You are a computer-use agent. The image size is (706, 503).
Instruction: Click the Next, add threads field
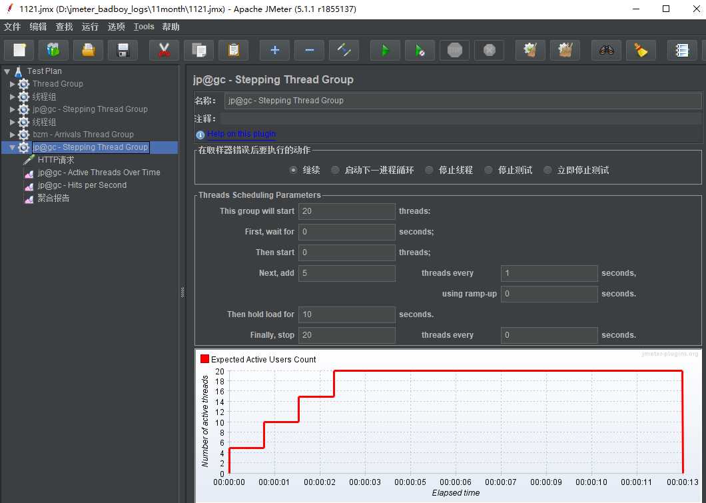coord(347,273)
